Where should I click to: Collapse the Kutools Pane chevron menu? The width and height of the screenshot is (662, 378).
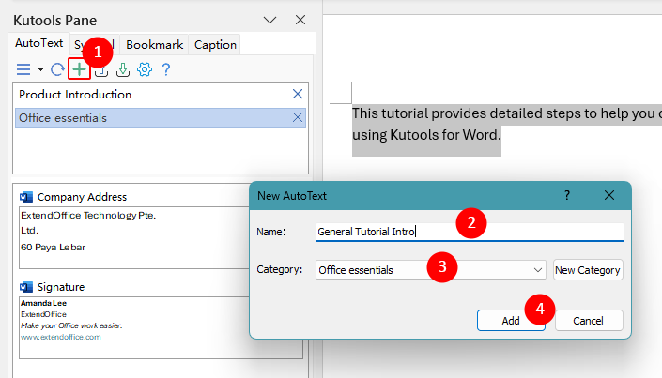[x=269, y=20]
